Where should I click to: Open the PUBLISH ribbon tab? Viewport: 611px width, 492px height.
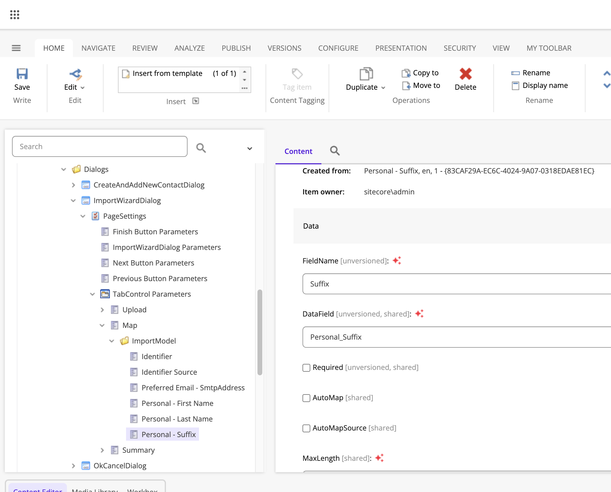click(236, 48)
